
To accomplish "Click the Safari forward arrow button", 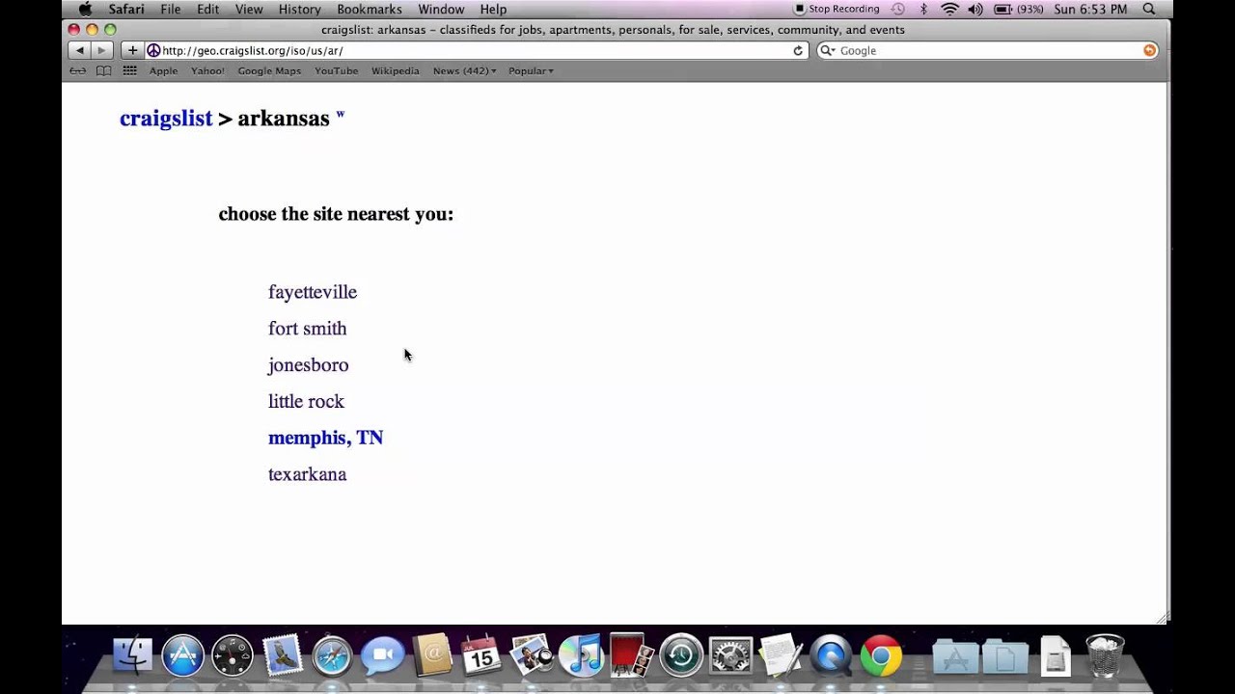I will [x=101, y=50].
